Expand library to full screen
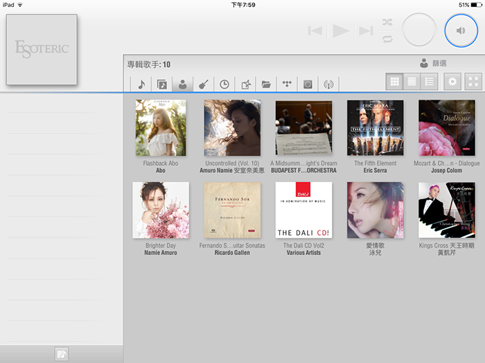Screen dimensions: 485x363 [x=473, y=82]
